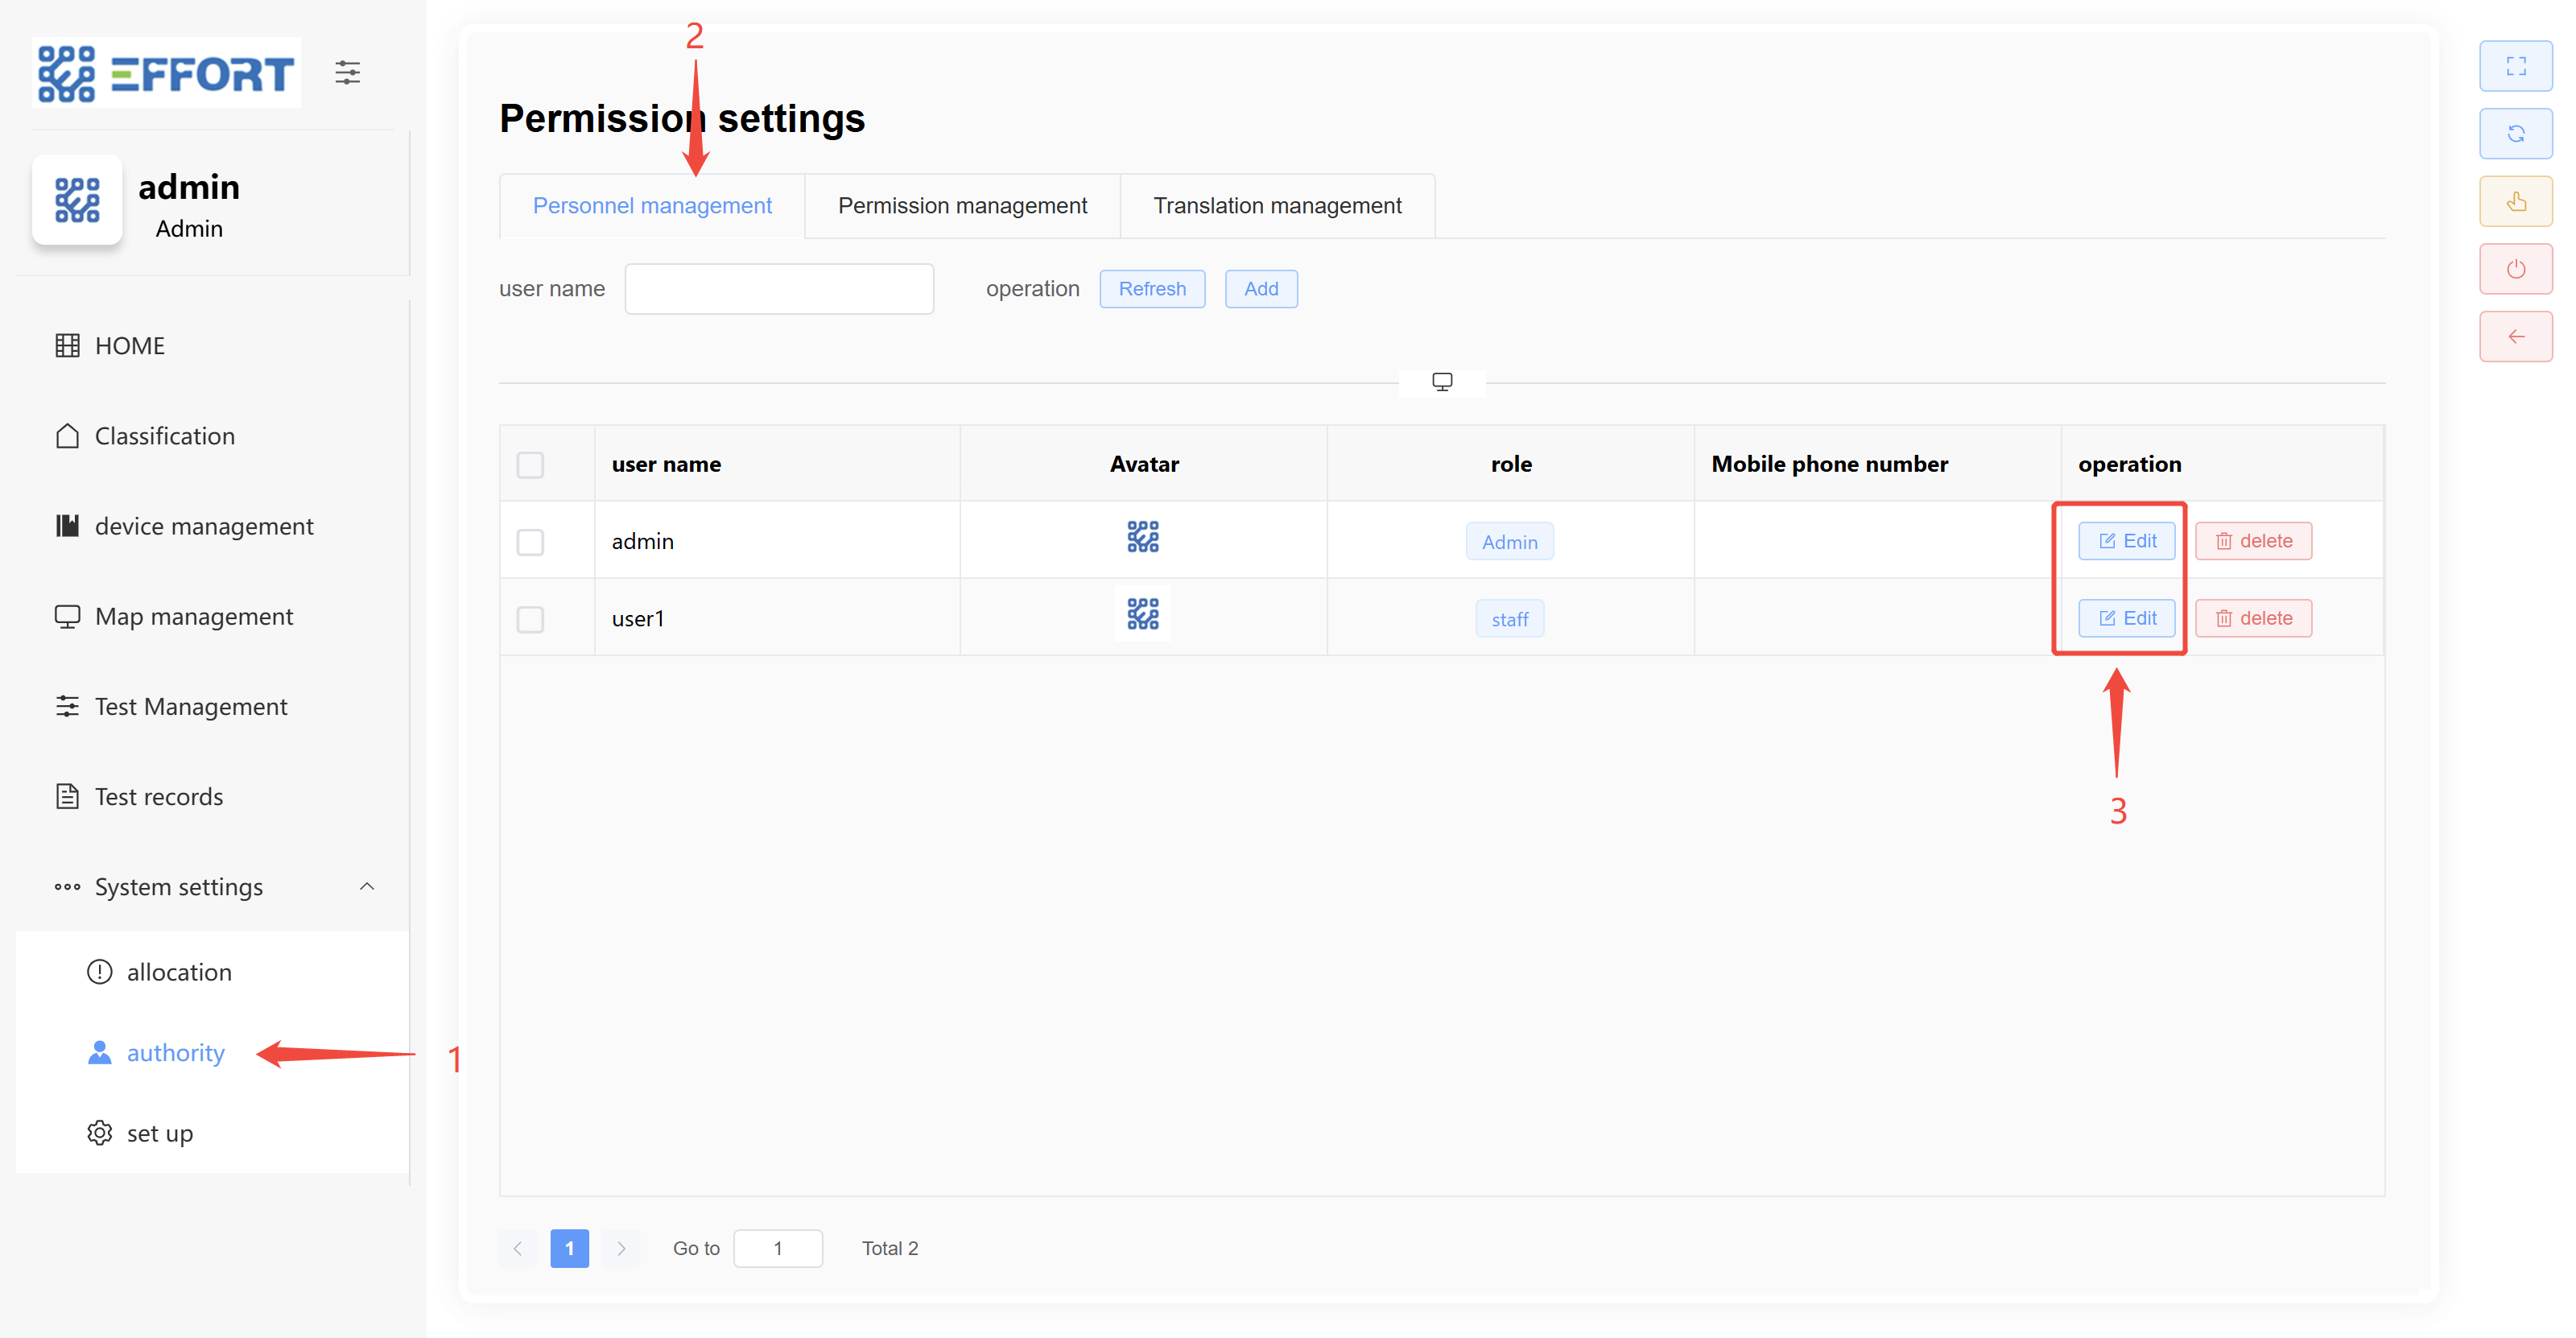Check the admin row checkbox
The height and width of the screenshot is (1338, 2576).
click(530, 542)
